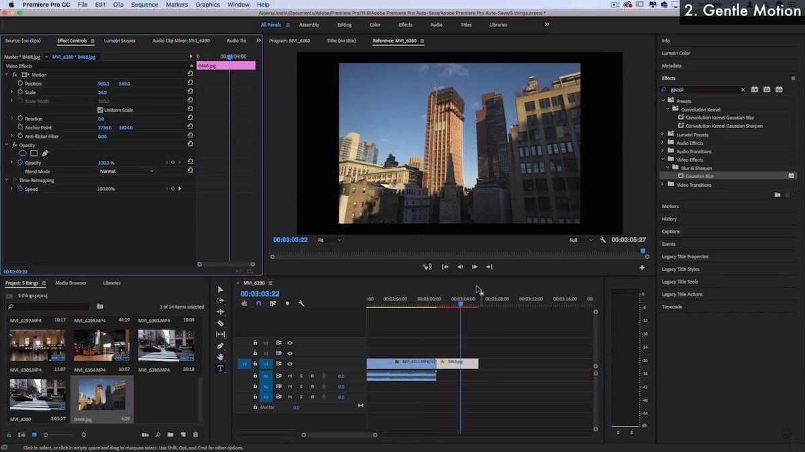Click Gaussian Blur effect in list

[700, 176]
